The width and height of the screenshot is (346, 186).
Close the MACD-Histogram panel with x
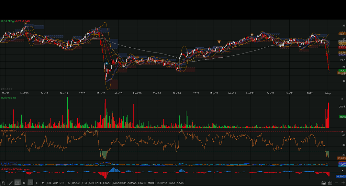pos(342,170)
